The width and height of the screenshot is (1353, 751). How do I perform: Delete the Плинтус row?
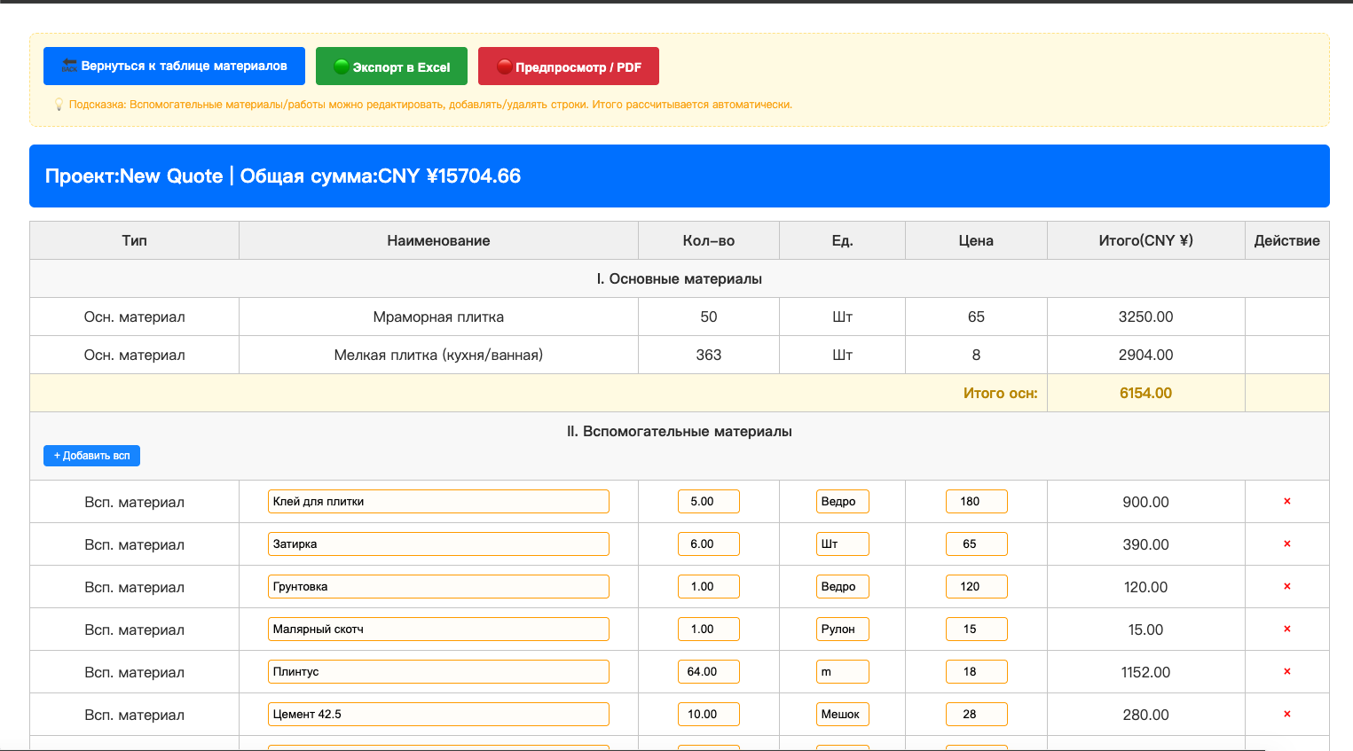coord(1286,672)
